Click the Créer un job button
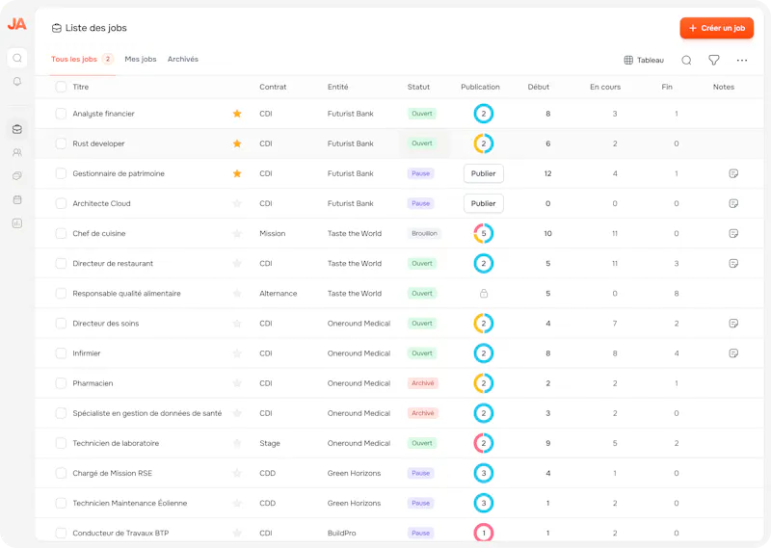Viewport: 771px width, 548px height. [x=717, y=28]
